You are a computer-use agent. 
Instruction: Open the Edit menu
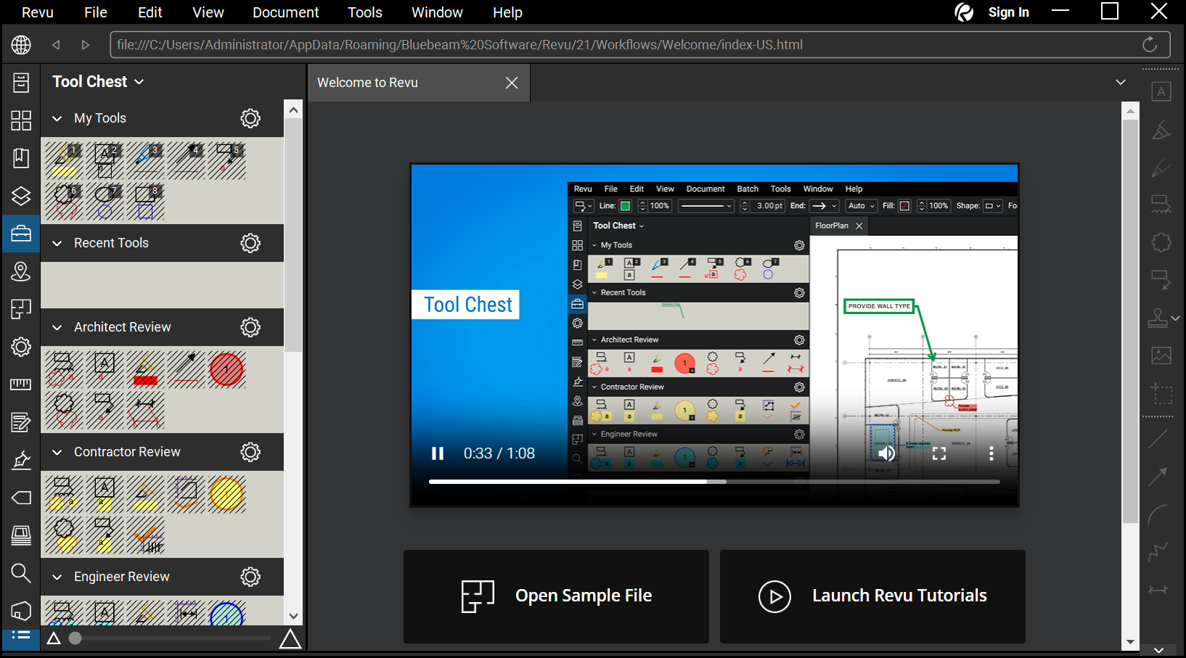(x=150, y=12)
